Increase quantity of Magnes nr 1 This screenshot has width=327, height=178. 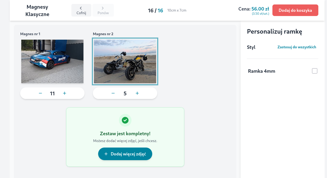click(65, 93)
